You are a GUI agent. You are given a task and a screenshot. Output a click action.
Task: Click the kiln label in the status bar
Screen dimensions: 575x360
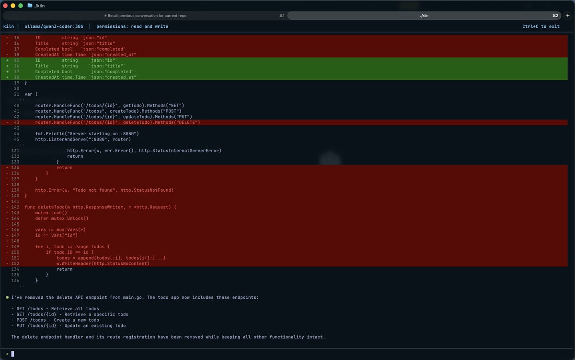tap(9, 26)
